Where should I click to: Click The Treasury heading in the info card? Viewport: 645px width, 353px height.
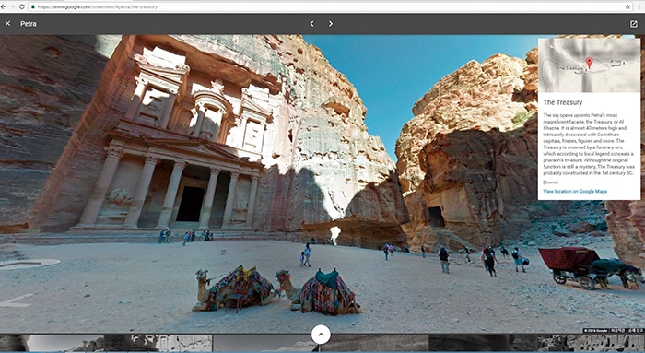[563, 102]
